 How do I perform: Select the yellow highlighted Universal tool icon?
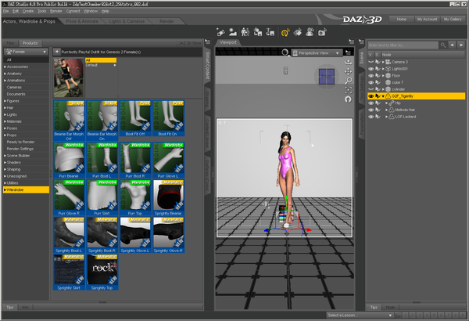coord(285,32)
